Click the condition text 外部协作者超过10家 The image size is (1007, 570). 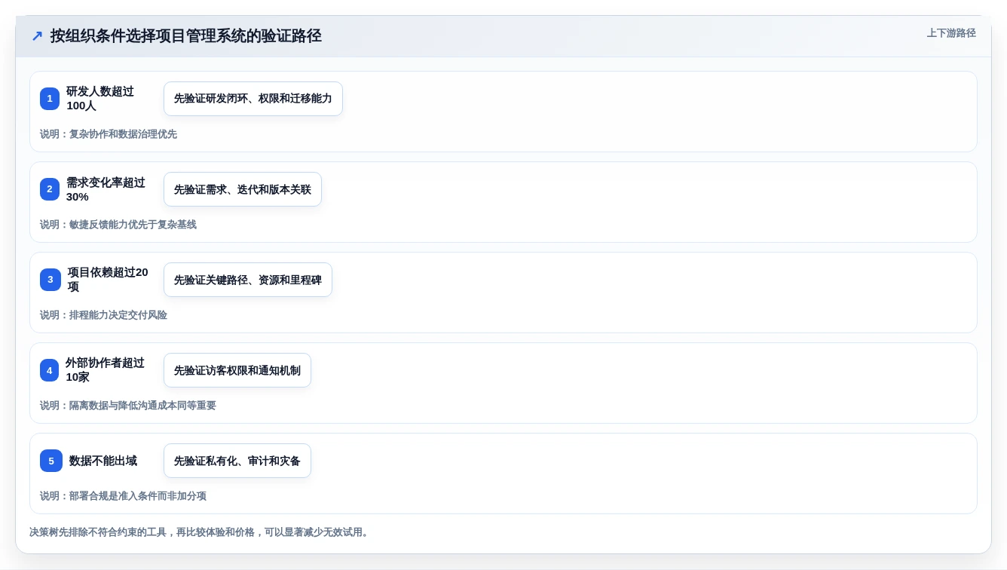tap(105, 370)
